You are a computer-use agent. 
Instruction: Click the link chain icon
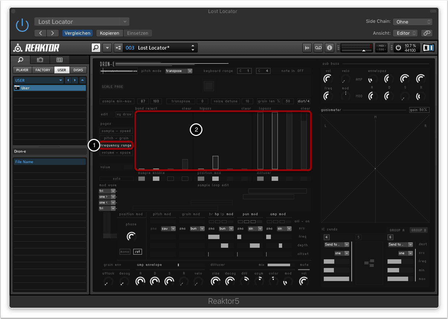pos(427,33)
